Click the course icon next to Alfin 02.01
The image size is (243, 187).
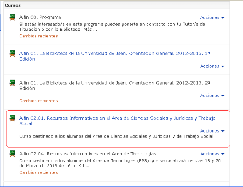[12, 118]
